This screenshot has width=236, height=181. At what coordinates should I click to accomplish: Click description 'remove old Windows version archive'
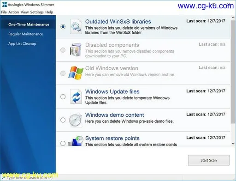tap(130, 75)
